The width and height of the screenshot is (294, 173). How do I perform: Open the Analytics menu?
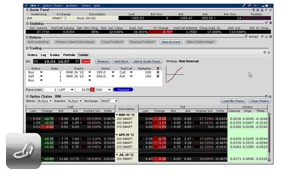[71, 6]
